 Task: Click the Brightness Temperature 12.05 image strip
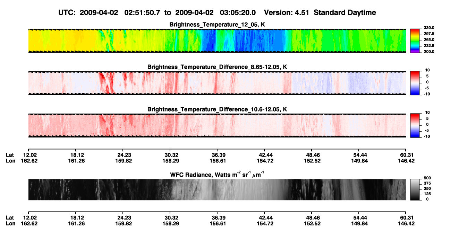[x=217, y=41]
